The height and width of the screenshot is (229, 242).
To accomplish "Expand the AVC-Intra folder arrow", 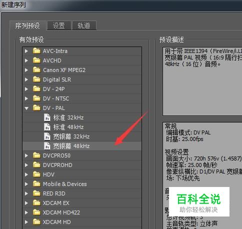I will (x=26, y=51).
